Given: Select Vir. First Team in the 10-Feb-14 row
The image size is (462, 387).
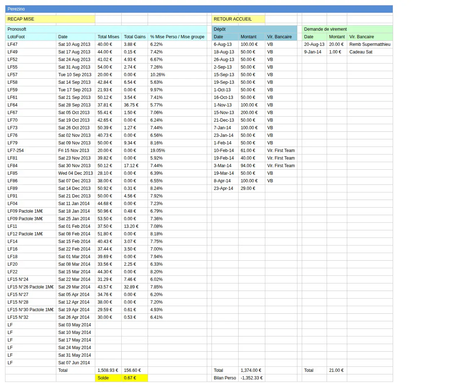Looking at the screenshot, I should [281, 151].
